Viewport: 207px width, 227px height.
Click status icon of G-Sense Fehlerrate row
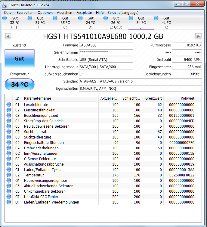[9, 159]
